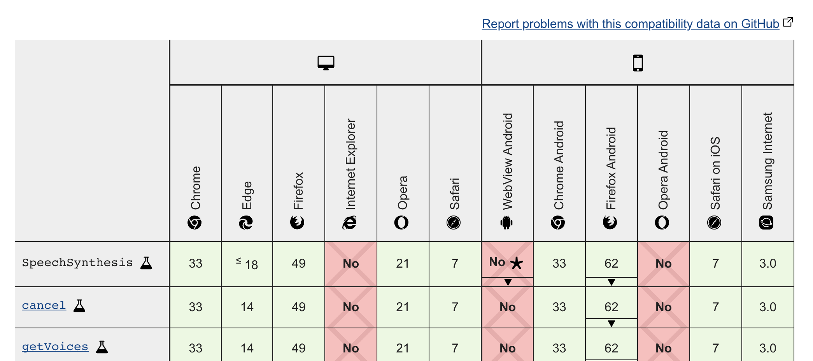Open the getVoices method link
Screen dimensions: 813x361
(x=55, y=347)
